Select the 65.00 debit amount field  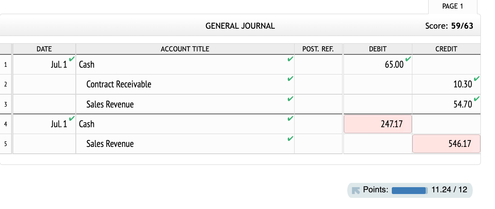click(378, 64)
